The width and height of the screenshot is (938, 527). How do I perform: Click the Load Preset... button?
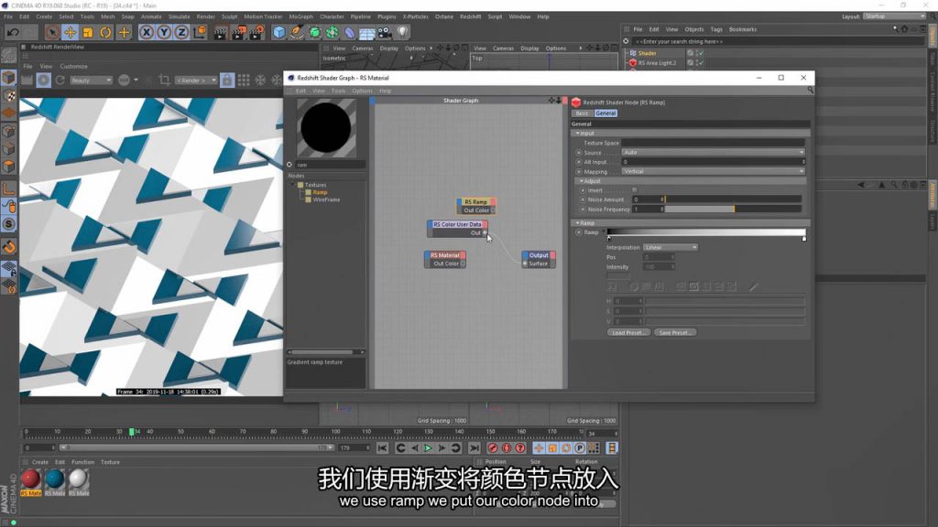click(x=628, y=333)
